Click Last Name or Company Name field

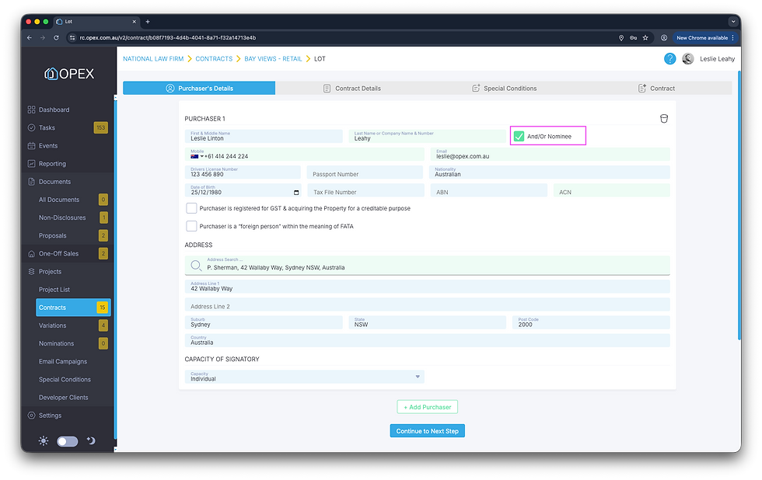coord(427,137)
